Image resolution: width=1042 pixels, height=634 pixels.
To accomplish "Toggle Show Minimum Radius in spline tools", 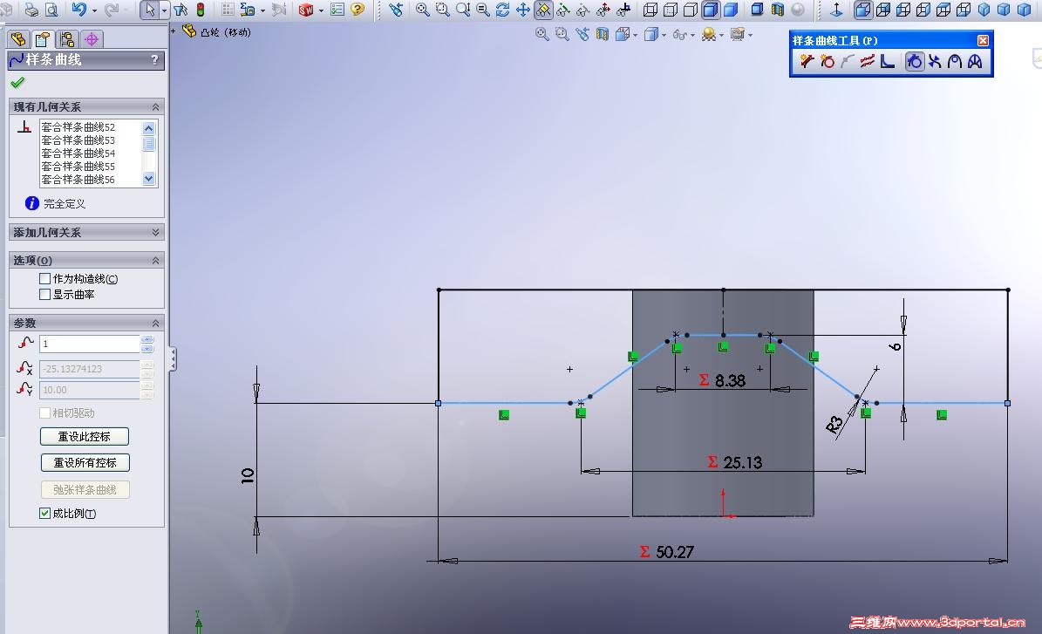I will tap(955, 62).
